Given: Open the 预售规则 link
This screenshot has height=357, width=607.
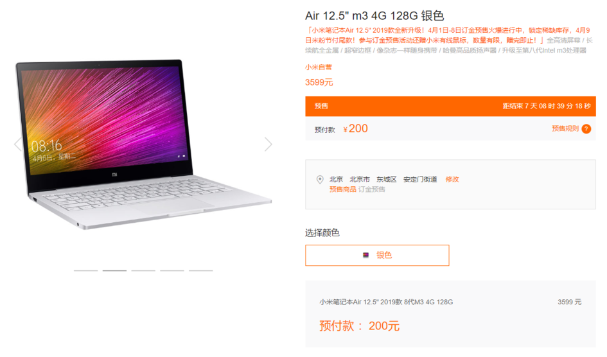Looking at the screenshot, I should coord(565,128).
